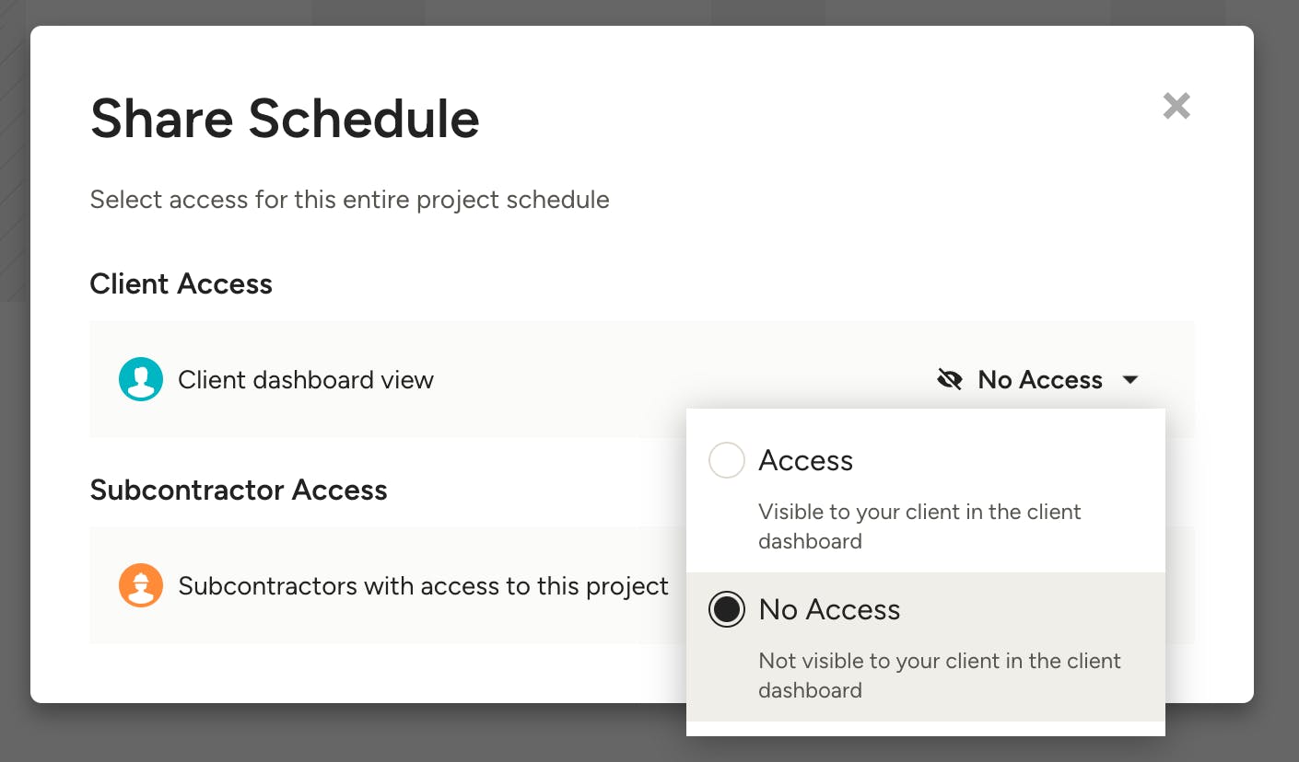
Task: Click the teal client avatar icon
Action: click(141, 379)
